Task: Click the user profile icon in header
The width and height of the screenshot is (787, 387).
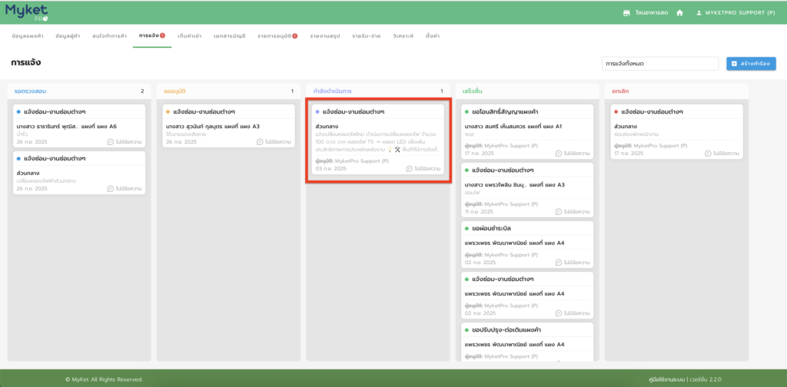Action: [699, 13]
